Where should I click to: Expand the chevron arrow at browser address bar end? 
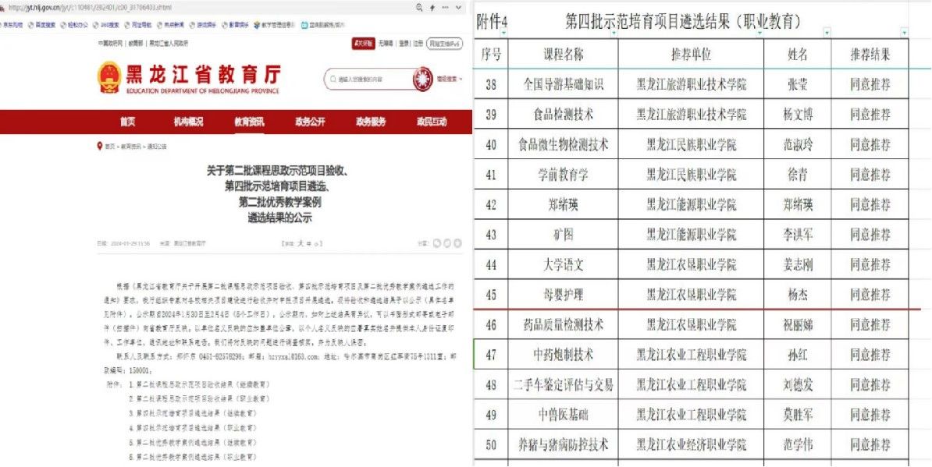click(458, 7)
